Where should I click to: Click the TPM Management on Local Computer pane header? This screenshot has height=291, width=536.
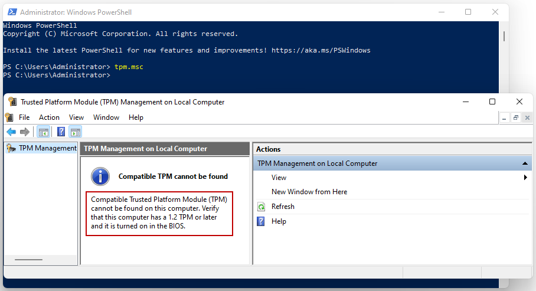pos(165,149)
